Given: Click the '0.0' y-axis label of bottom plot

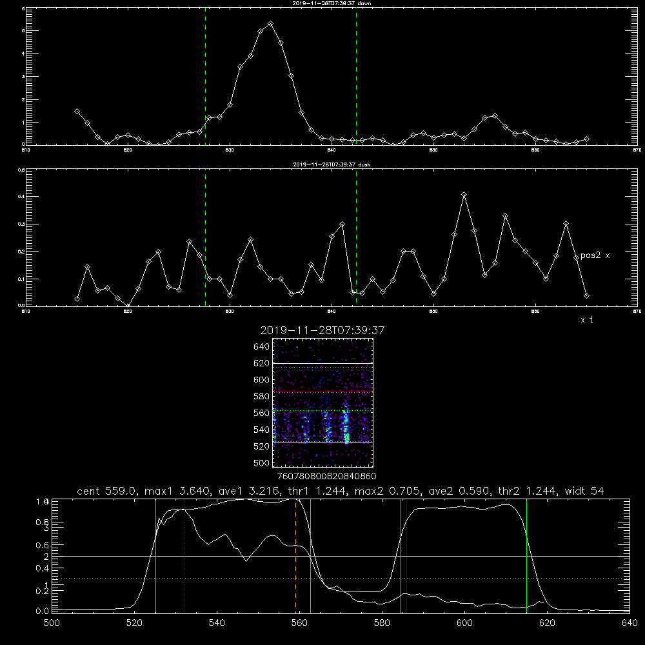Looking at the screenshot, I should [x=43, y=611].
